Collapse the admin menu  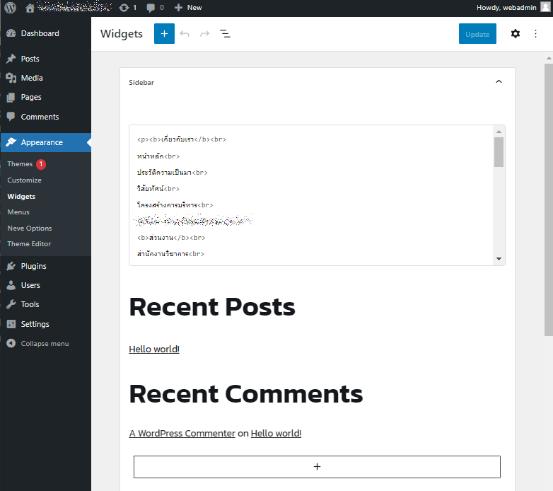[38, 344]
